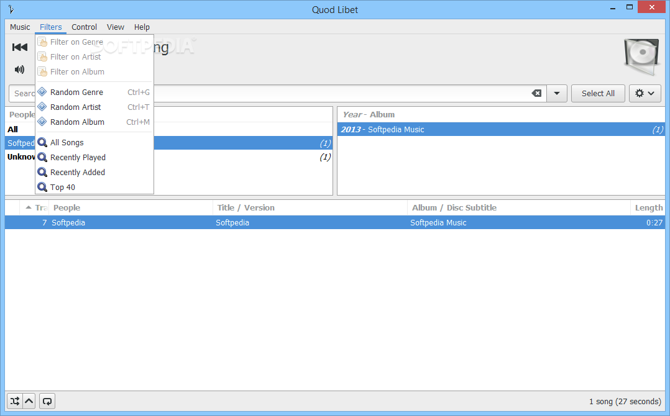670x416 pixels.
Task: Choose Recently Played filter
Action: click(94, 158)
